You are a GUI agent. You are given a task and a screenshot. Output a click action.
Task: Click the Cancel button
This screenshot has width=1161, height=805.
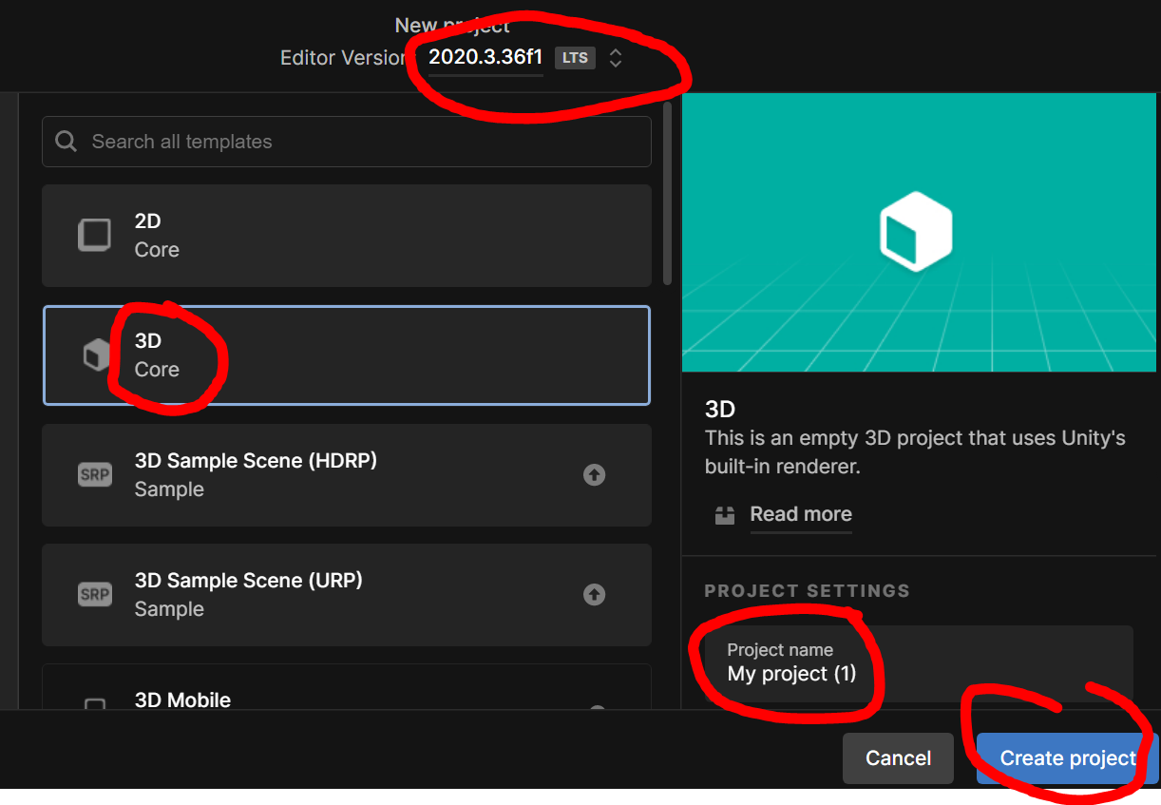point(898,758)
